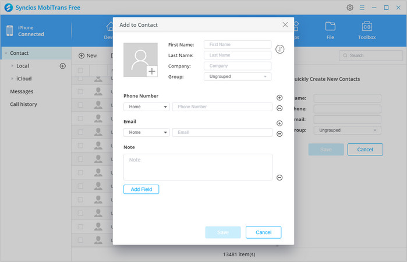The width and height of the screenshot is (407, 262).
Task: Remove the phone number field
Action: click(x=279, y=108)
